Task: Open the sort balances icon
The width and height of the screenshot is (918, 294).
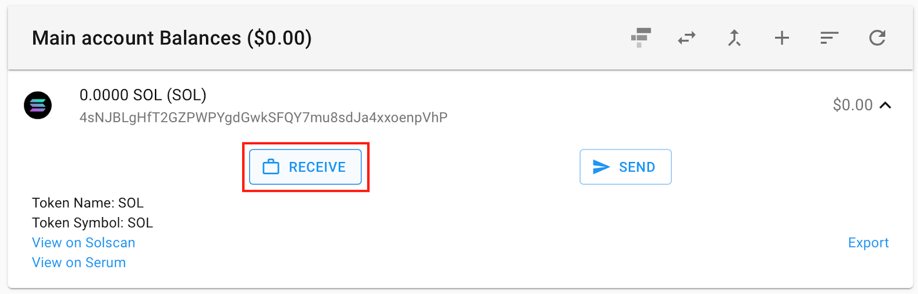Action: click(x=829, y=38)
